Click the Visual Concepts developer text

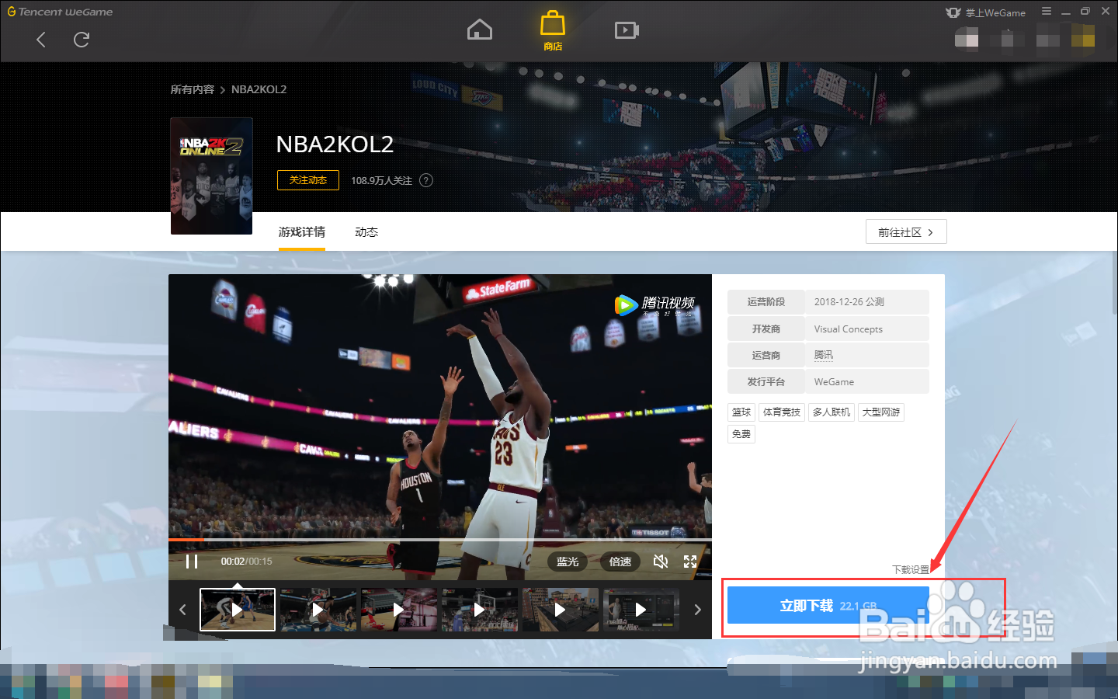pyautogui.click(x=848, y=329)
